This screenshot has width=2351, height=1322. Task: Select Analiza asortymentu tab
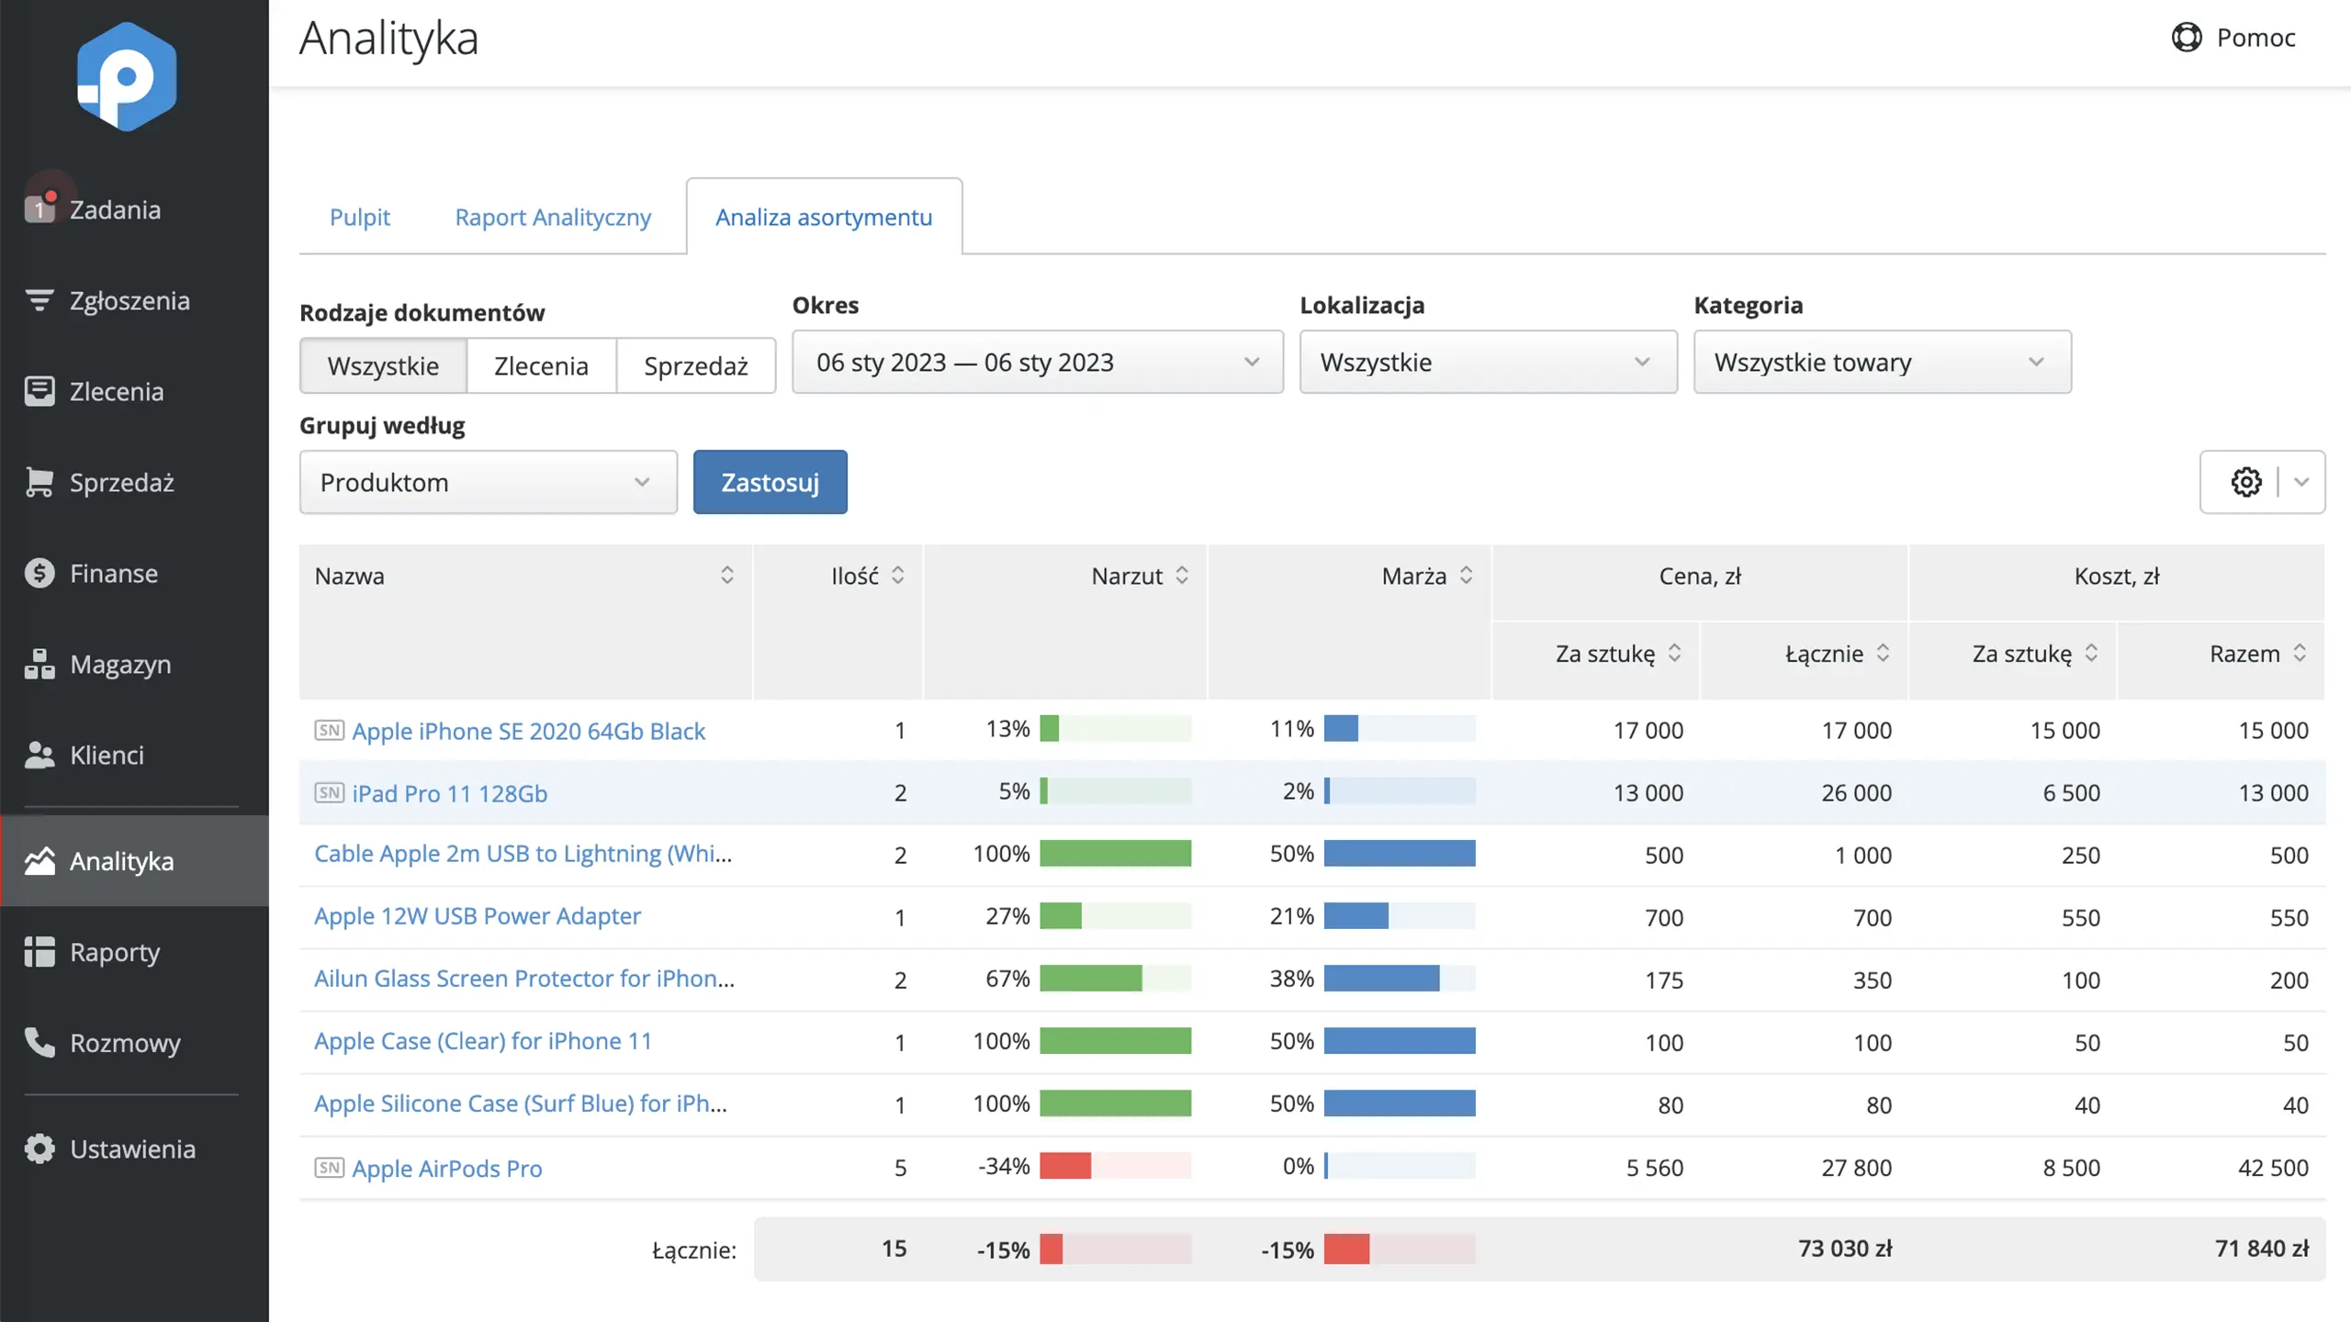[824, 217]
